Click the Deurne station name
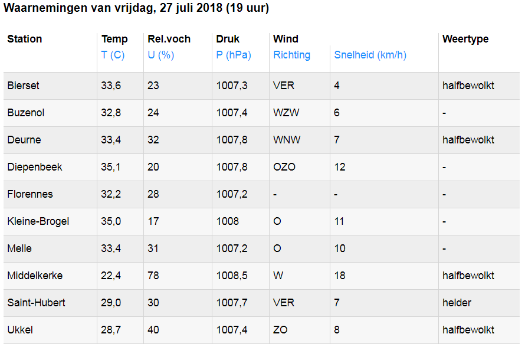The image size is (525, 347). pyautogui.click(x=24, y=140)
